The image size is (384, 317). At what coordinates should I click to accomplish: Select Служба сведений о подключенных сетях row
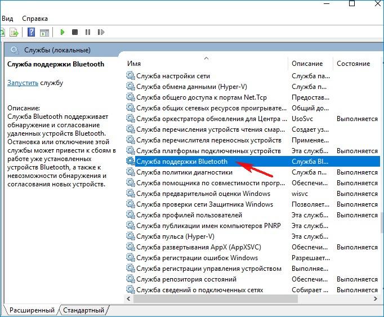tap(253, 290)
